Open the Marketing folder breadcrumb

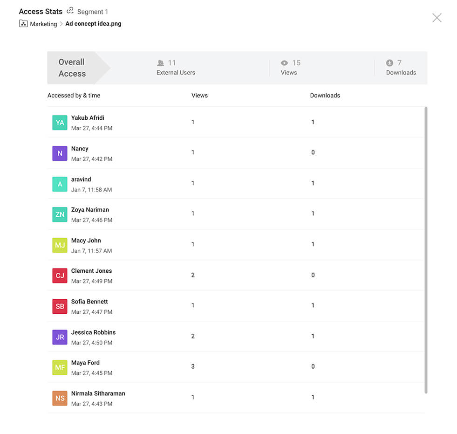[x=43, y=24]
